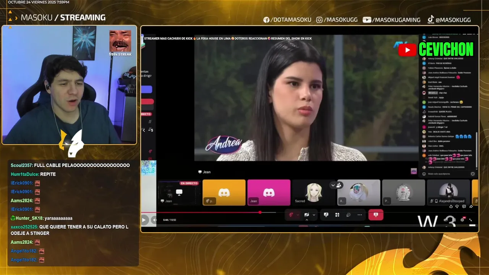Click the Angel1to182 username last chat row
Viewport: 489px width, 275px height.
pyautogui.click(x=24, y=260)
